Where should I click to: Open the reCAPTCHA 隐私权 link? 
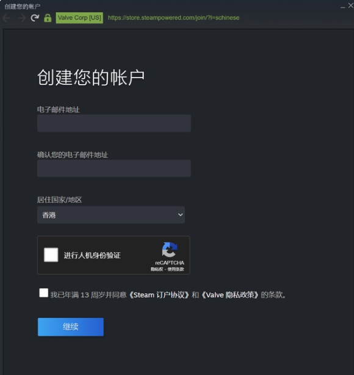157,270
